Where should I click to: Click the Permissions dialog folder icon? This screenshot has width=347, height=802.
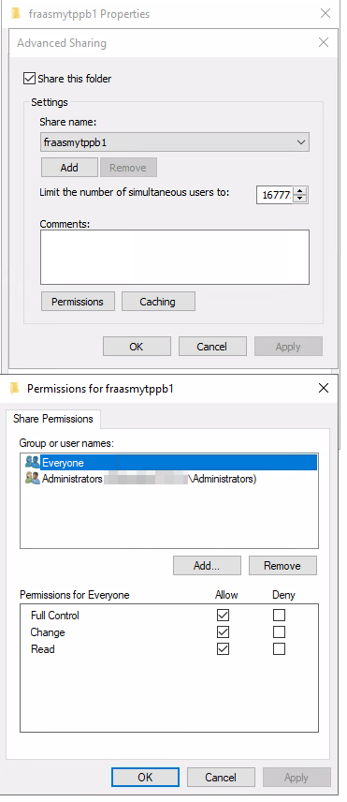(x=15, y=389)
